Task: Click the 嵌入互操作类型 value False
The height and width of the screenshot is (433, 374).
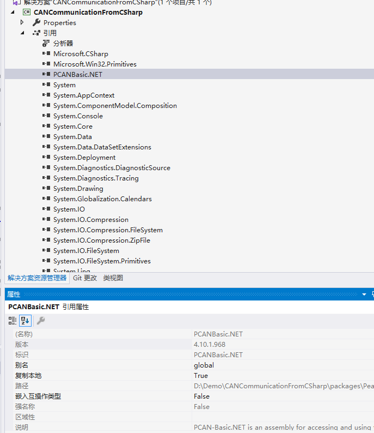Action: pyautogui.click(x=202, y=396)
